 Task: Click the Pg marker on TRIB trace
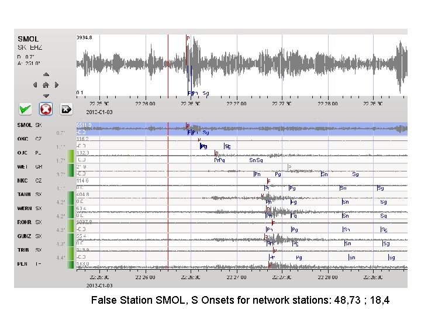[299, 257]
